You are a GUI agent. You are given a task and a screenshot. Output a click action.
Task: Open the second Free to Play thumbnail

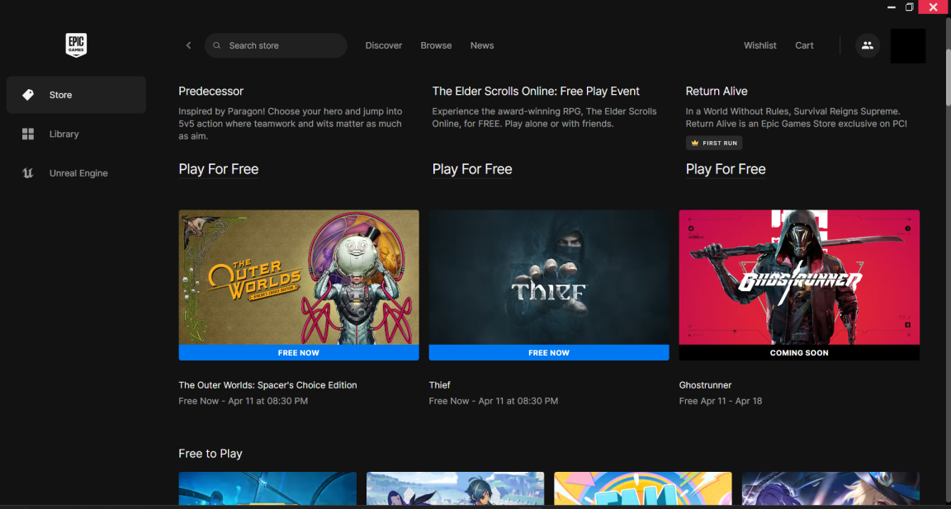pyautogui.click(x=455, y=489)
